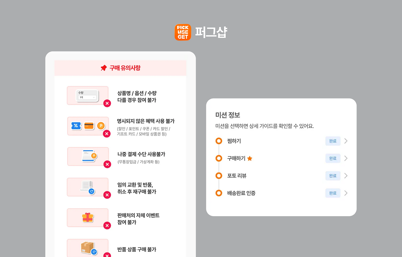The image size is (402, 257).
Task: Open the 포토 리뷰 mission
Action: tap(281, 176)
